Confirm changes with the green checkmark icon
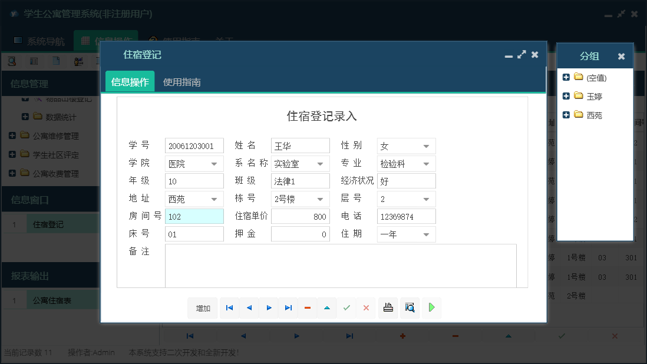Viewport: 647px width, 364px height. click(346, 307)
